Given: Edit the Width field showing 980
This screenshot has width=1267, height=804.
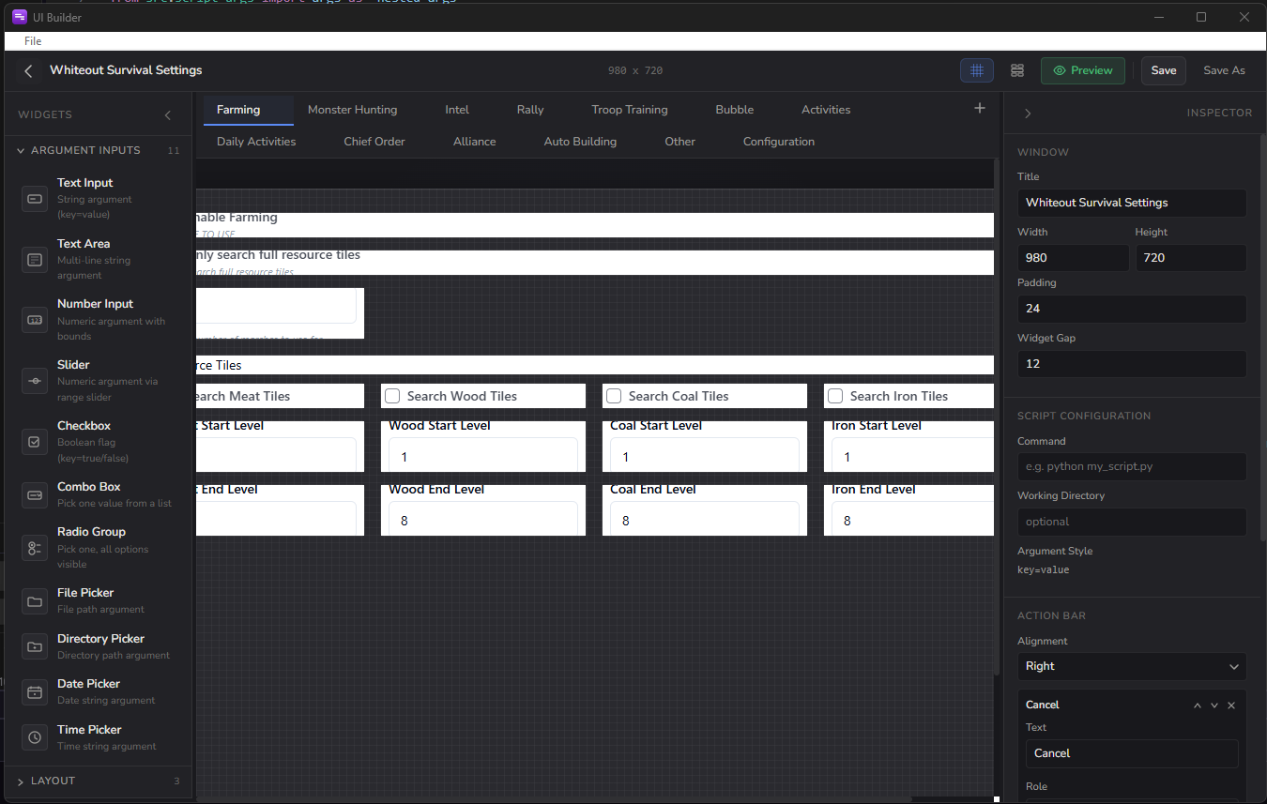Looking at the screenshot, I should pos(1073,258).
